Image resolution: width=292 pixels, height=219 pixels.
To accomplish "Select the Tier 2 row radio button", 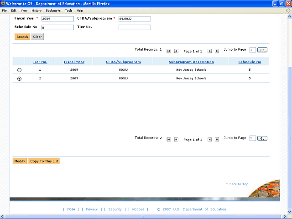I will [x=19, y=78].
